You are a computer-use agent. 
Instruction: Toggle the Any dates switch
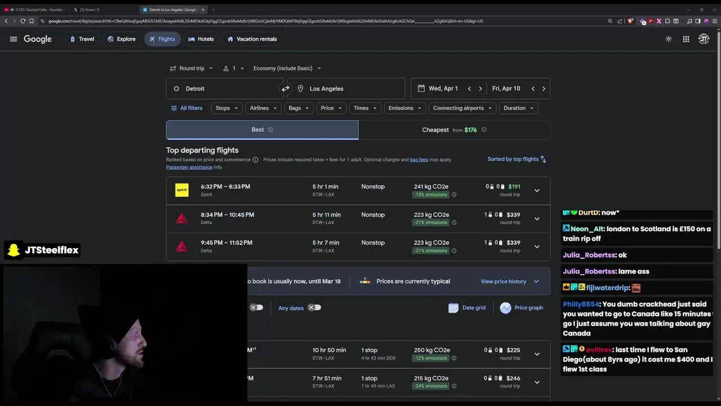tap(314, 308)
